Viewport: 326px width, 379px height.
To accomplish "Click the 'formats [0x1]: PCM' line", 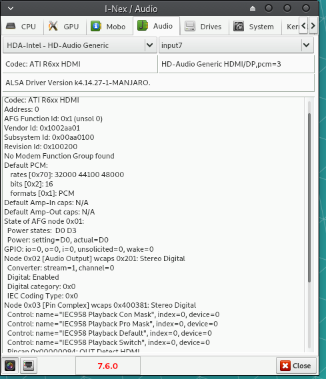I will tap(42, 193).
